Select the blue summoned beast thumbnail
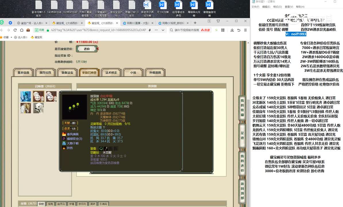 [x=26, y=96]
